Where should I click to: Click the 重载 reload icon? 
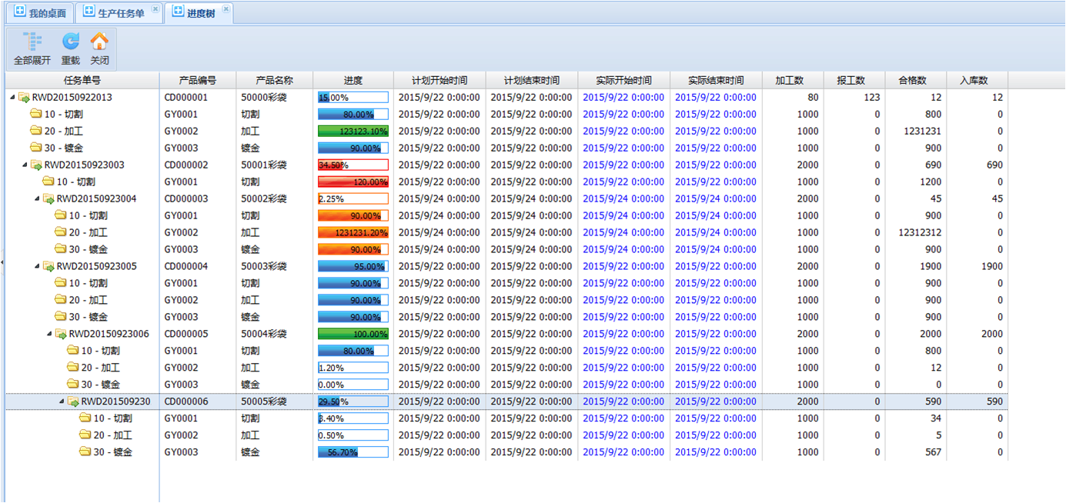[70, 42]
